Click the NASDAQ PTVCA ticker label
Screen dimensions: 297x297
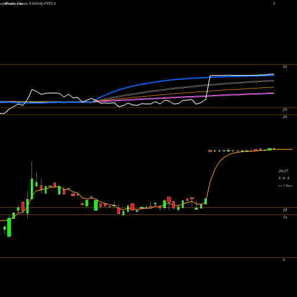(42, 4)
